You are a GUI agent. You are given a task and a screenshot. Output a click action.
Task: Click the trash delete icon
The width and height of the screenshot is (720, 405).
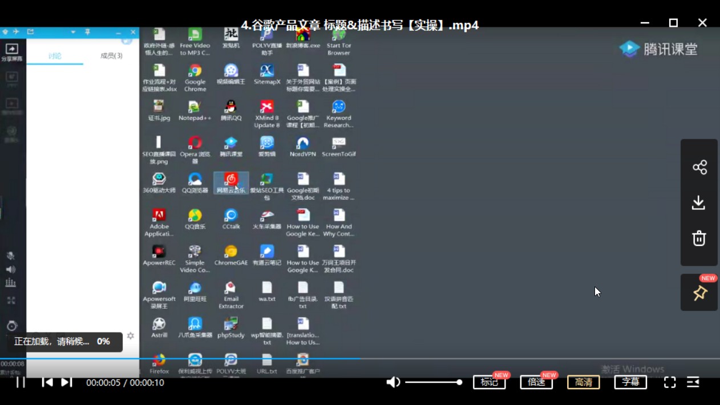coord(699,238)
